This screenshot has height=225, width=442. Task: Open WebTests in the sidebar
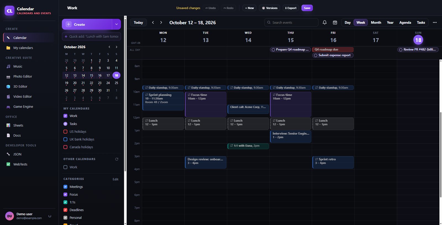tap(29, 164)
